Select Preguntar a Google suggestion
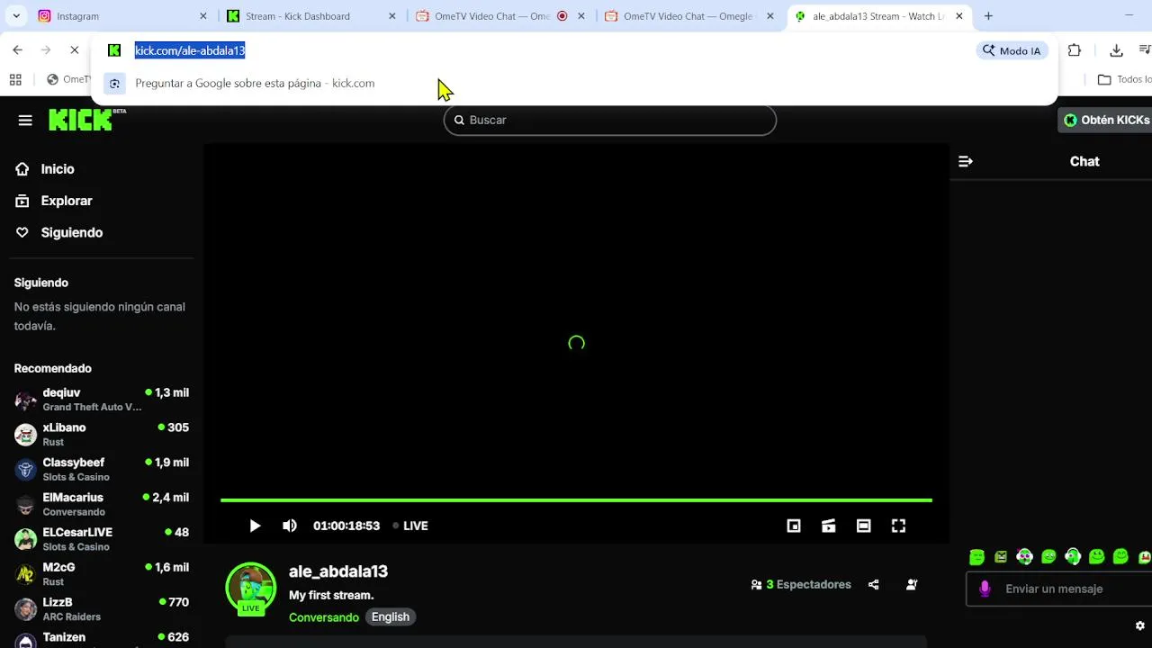Image resolution: width=1152 pixels, height=648 pixels. pyautogui.click(x=574, y=84)
